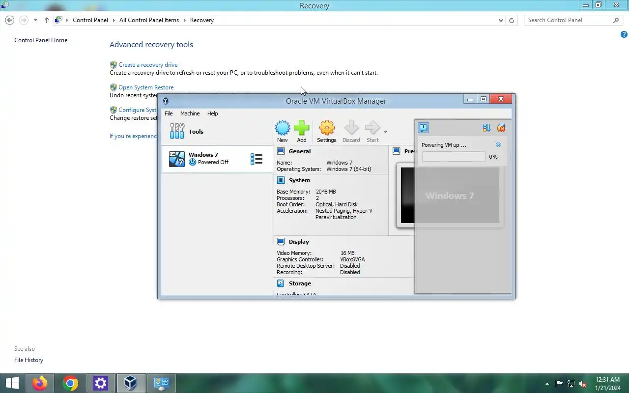The image size is (629, 393).
Task: Click the Display section monitor icon
Action: [x=281, y=242]
